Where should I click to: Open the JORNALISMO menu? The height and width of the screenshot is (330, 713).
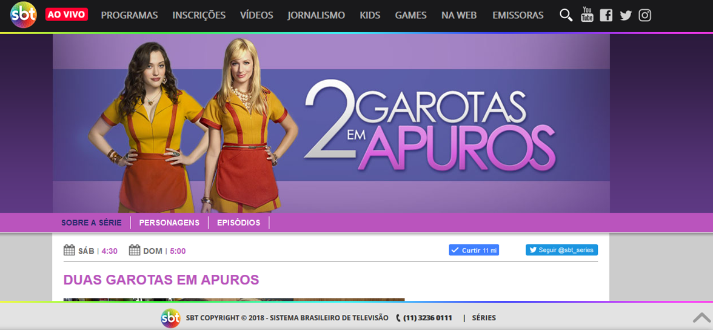316,16
